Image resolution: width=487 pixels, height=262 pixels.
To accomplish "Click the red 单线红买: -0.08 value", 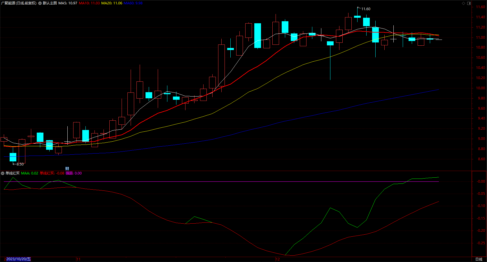I will click(x=52, y=173).
